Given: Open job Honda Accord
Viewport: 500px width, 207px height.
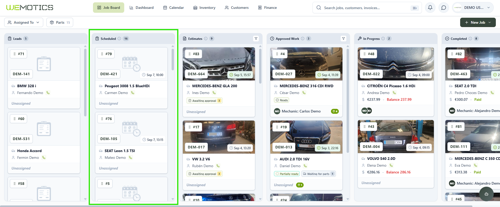Looking at the screenshot, I should (x=29, y=151).
